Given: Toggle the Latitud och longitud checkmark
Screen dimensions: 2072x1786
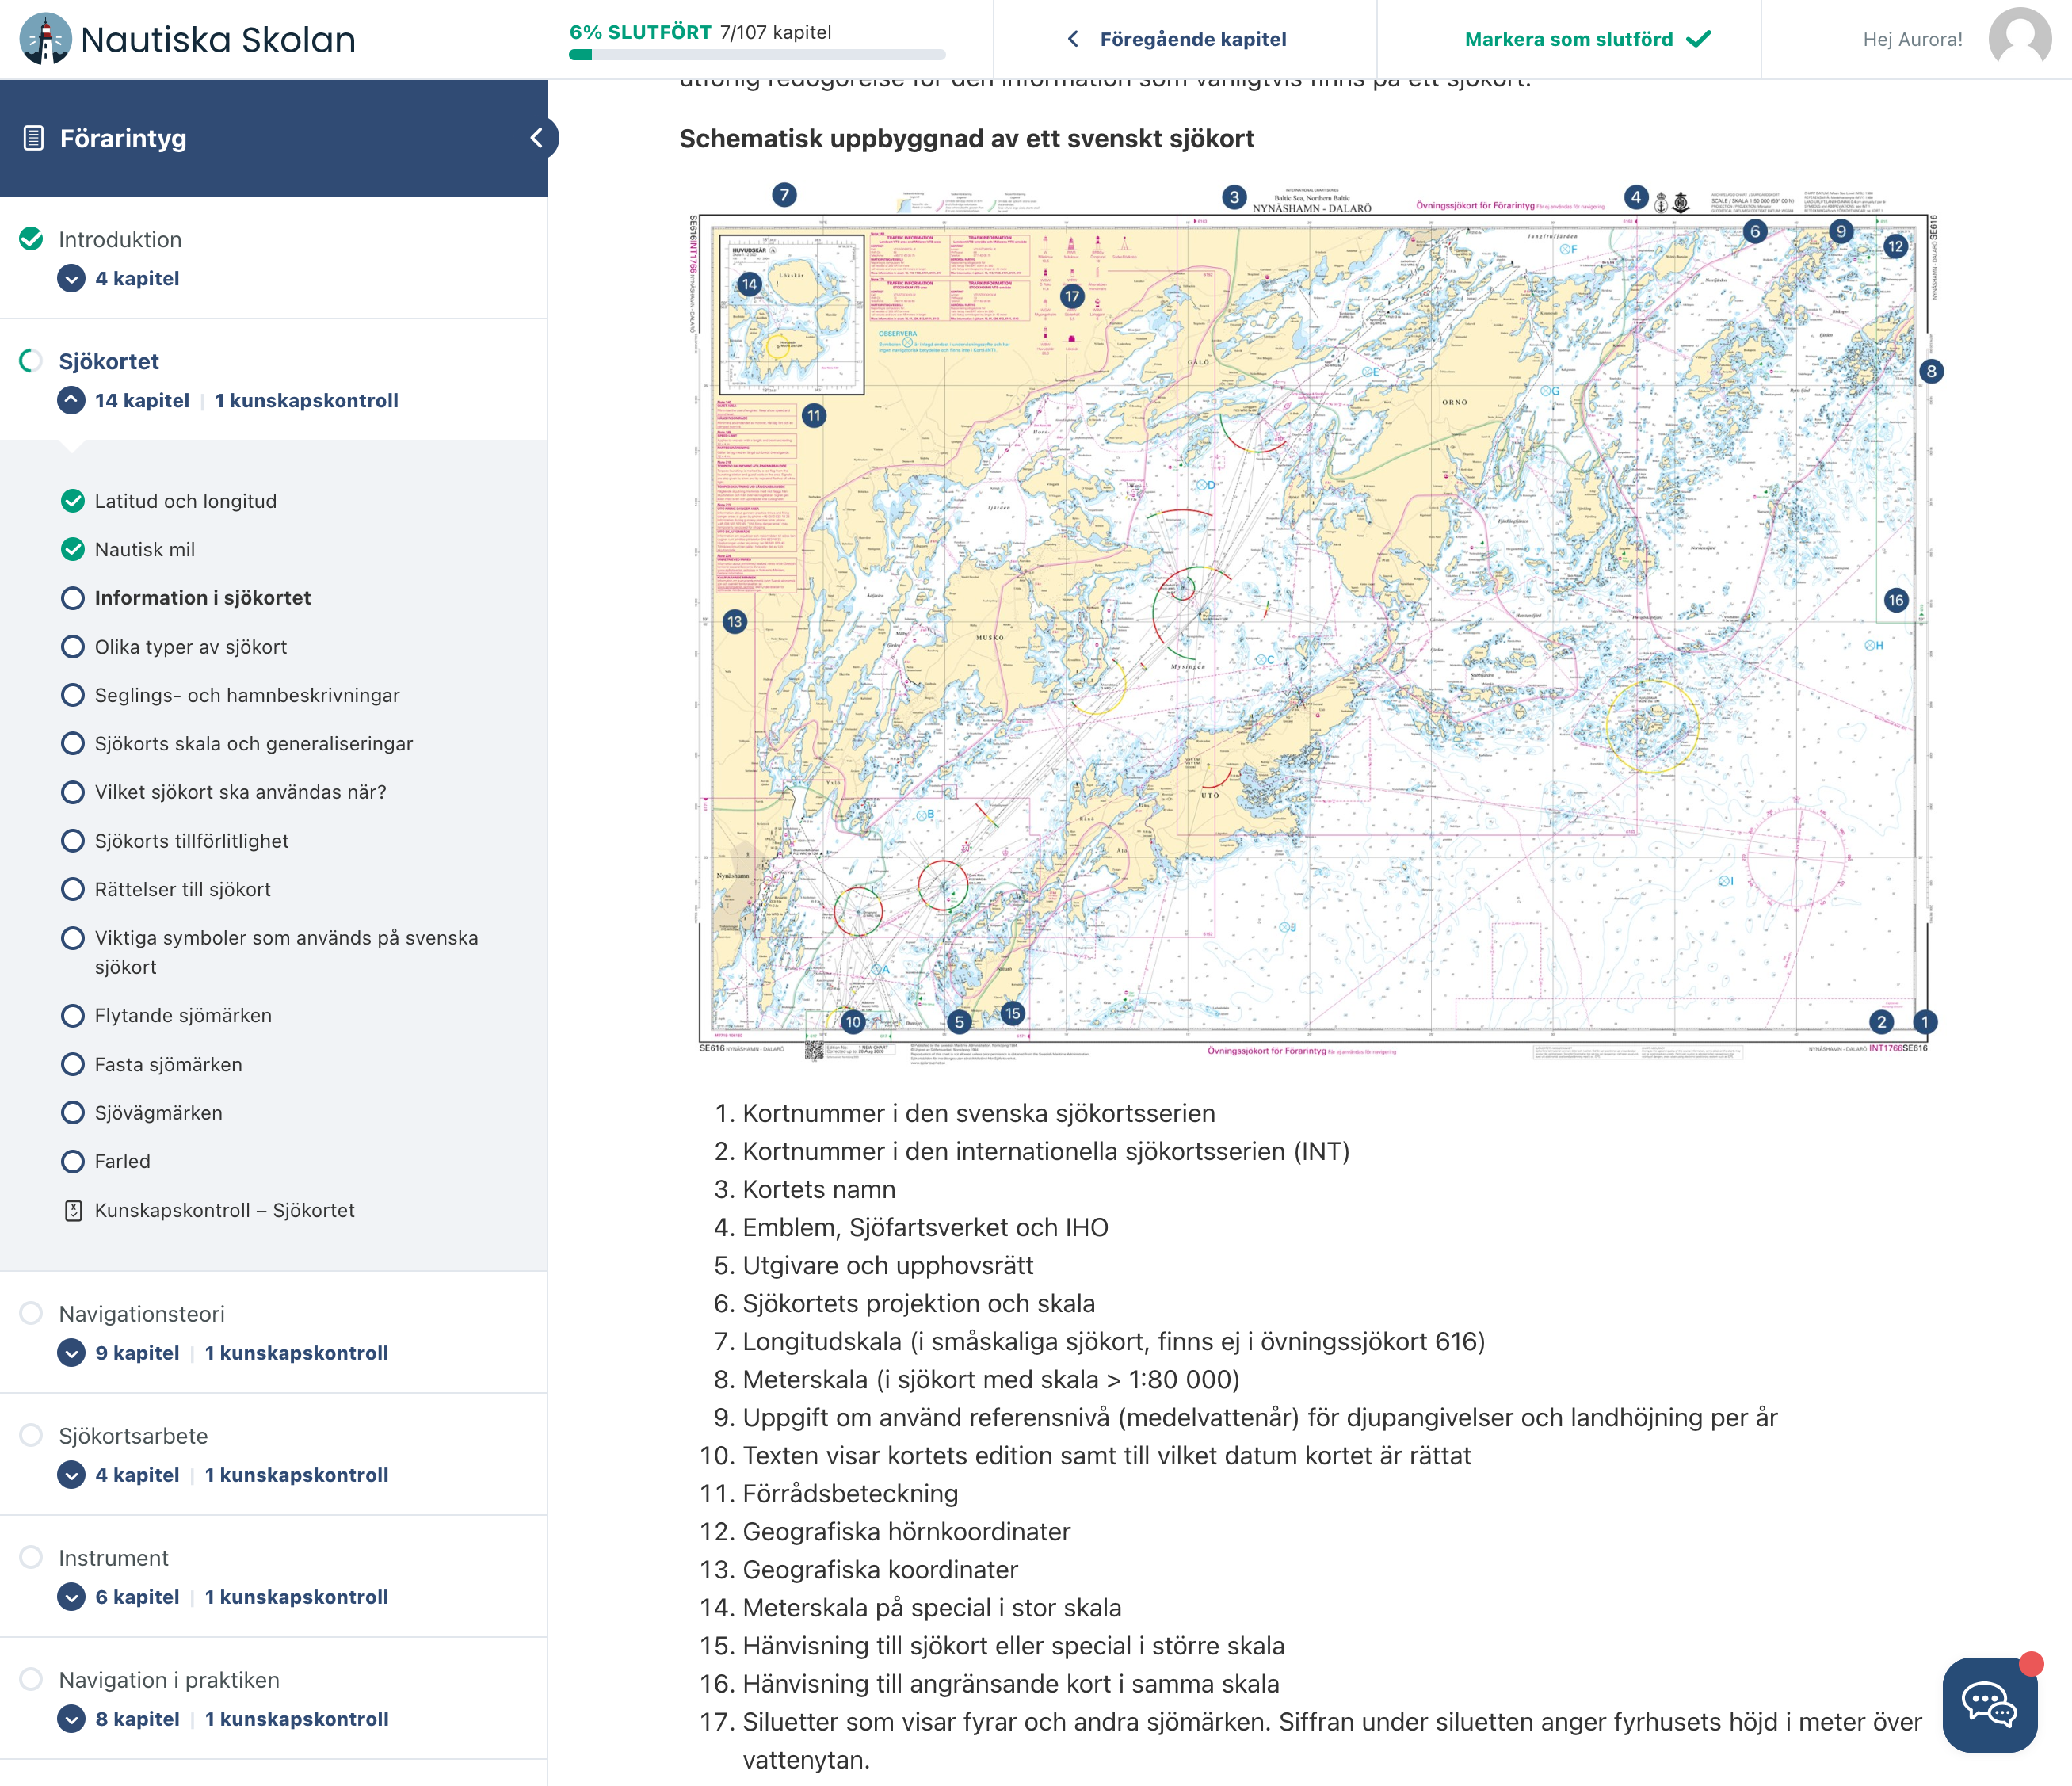Looking at the screenshot, I should pos(72,501).
